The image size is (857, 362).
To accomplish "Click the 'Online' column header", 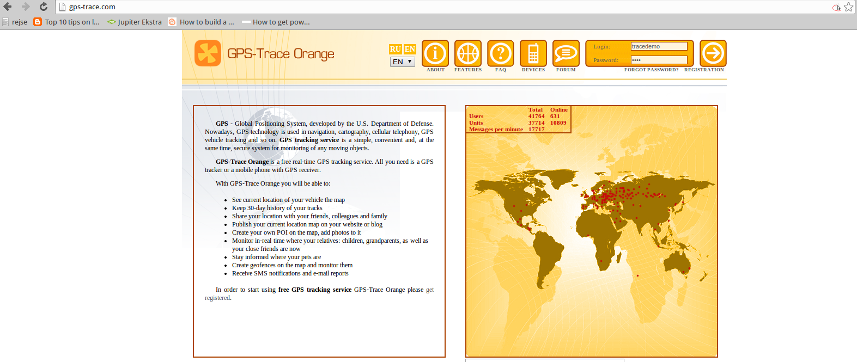I will [x=558, y=109].
